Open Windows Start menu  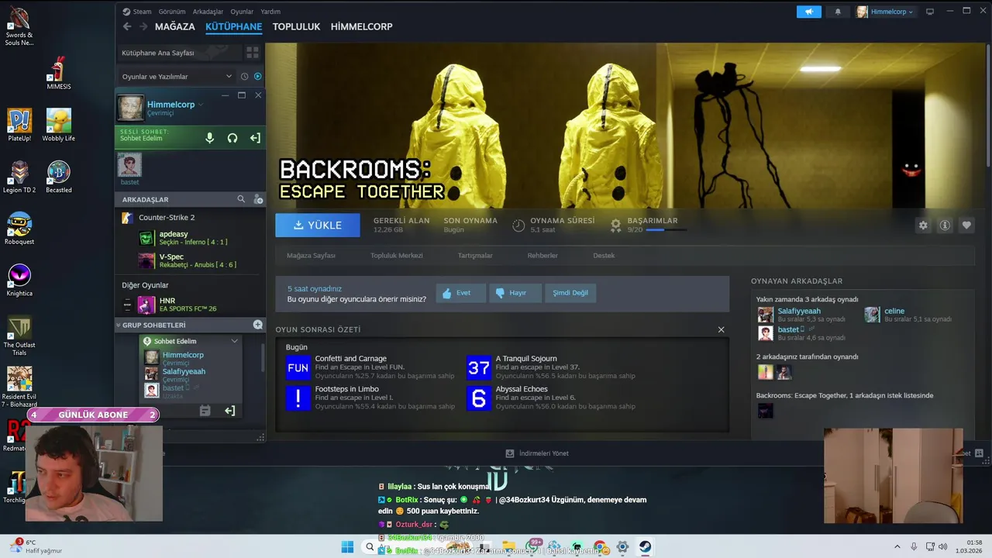[x=347, y=547]
